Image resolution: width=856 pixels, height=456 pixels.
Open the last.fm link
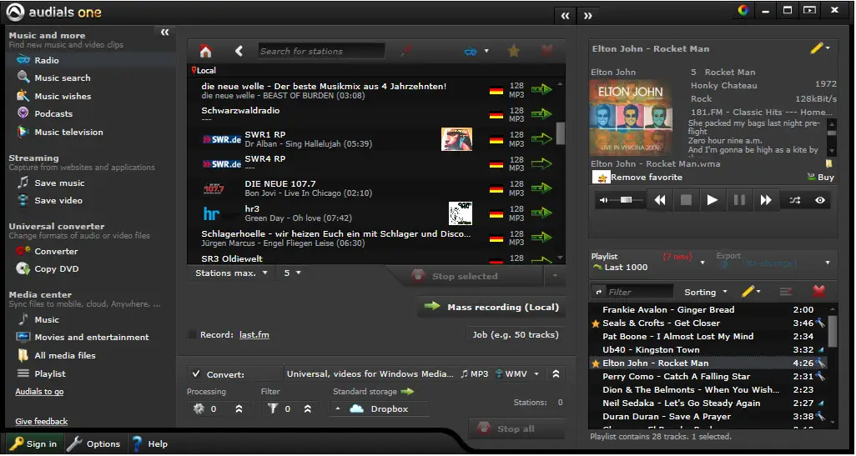coord(254,335)
